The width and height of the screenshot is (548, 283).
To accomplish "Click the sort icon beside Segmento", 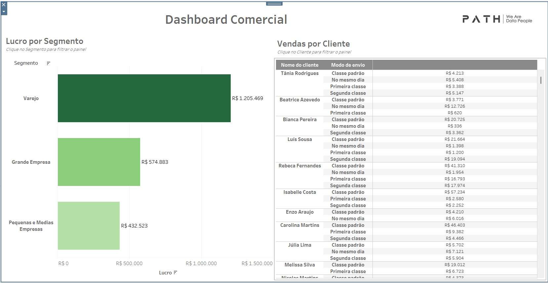I will (48, 63).
